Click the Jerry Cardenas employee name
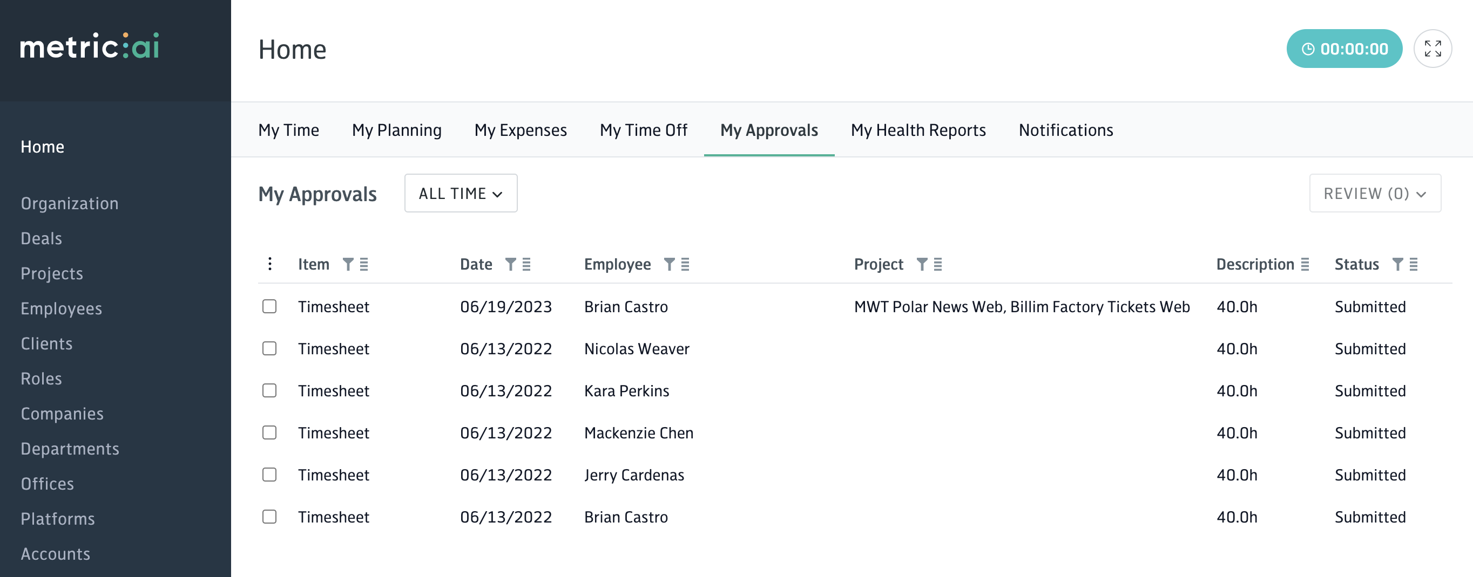 point(633,475)
